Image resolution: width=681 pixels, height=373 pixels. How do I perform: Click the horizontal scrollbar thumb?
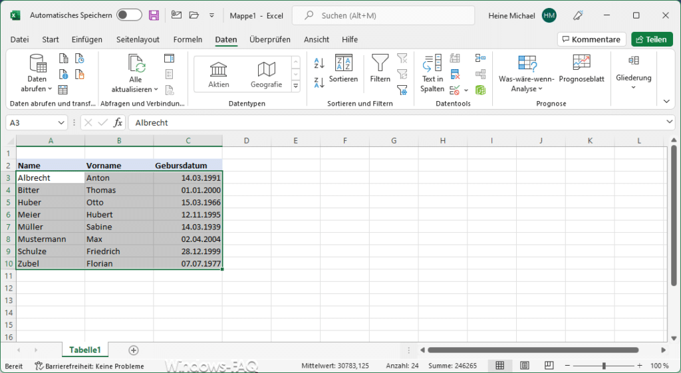pyautogui.click(x=533, y=350)
